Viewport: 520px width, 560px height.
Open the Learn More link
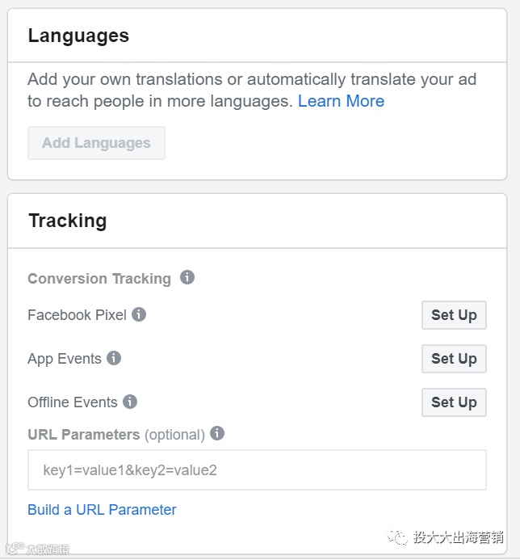(341, 101)
